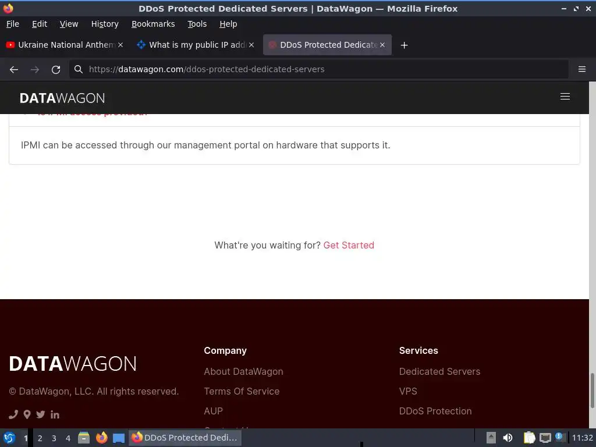This screenshot has height=447, width=596.
Task: Open the DataWagon Twitter icon link
Action: point(41,414)
